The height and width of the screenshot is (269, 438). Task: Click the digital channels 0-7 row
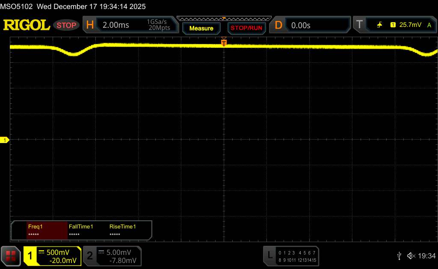297,253
